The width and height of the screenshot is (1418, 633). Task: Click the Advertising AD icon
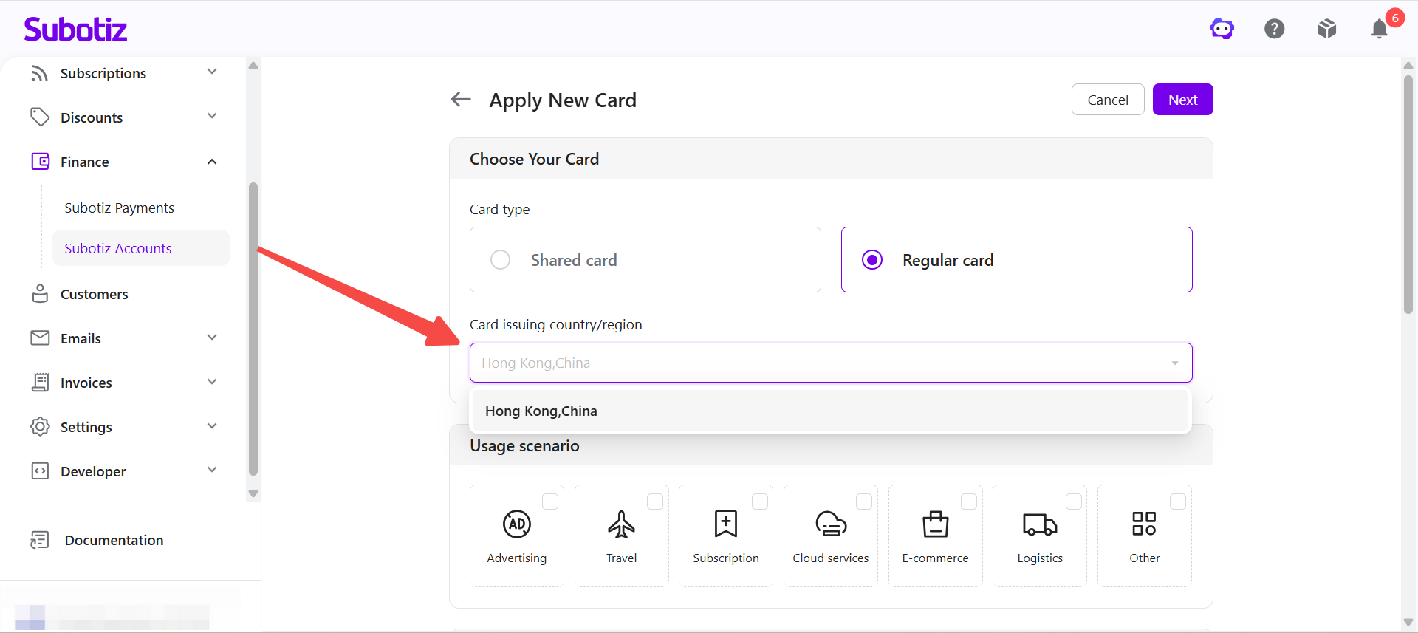(517, 524)
